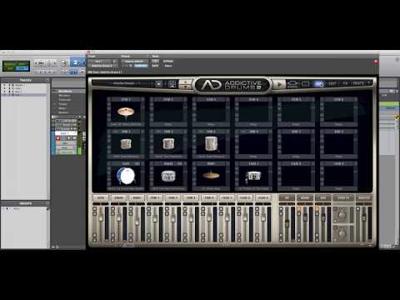Click the OH channel volume fader
The height and width of the screenshot is (300, 400).
pyautogui.click(x=287, y=222)
